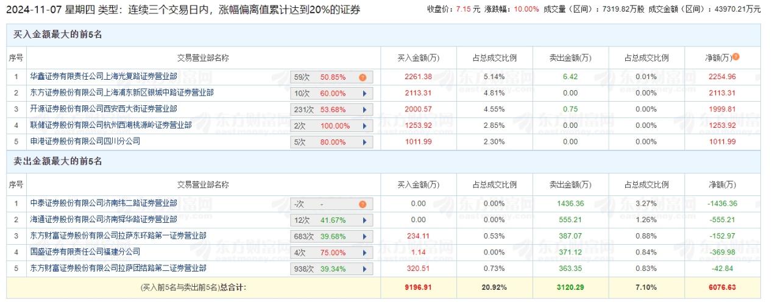The height and width of the screenshot is (305, 772).
Task: Click blue arrow icon in 申港证券 row
Action: point(364,142)
